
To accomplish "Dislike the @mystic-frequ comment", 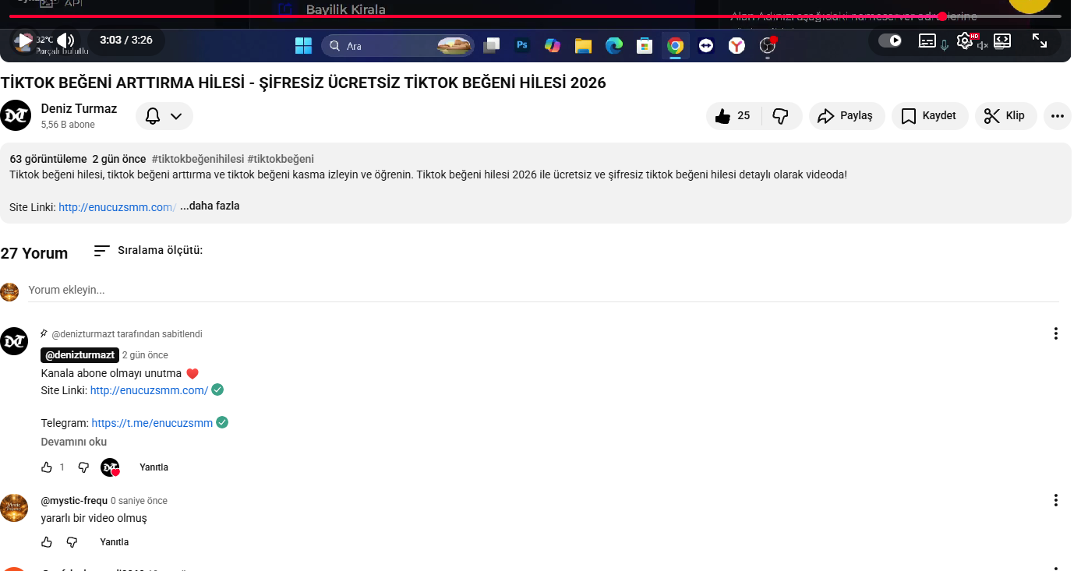I will pyautogui.click(x=72, y=542).
